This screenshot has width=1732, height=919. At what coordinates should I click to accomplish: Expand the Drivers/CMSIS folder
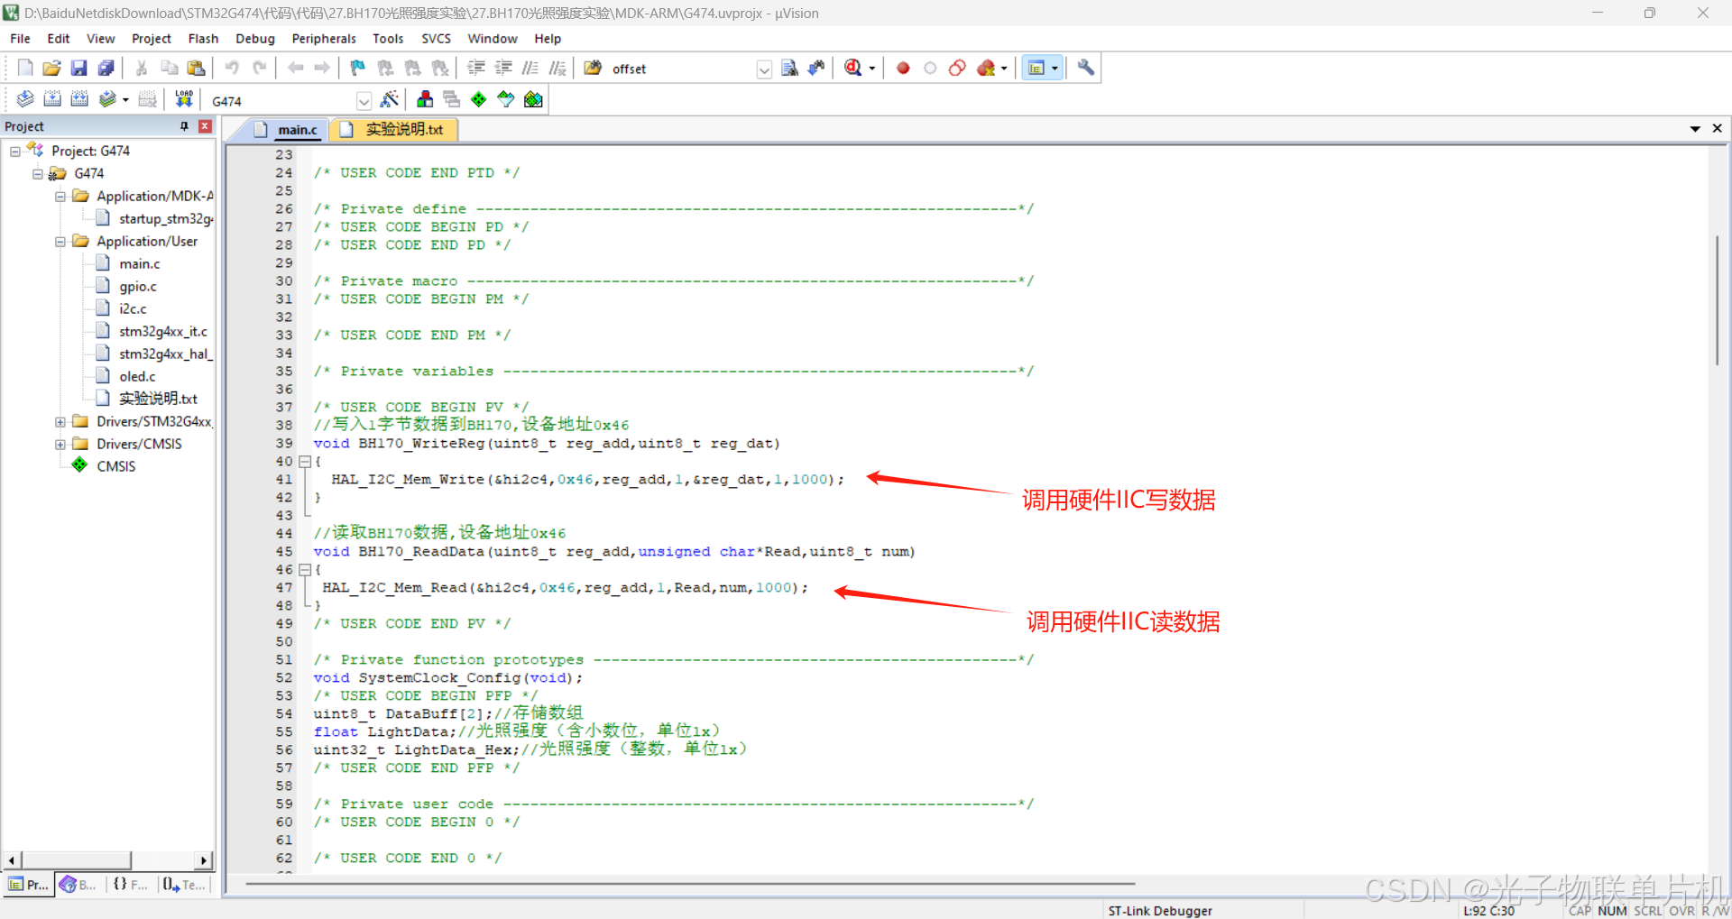click(60, 445)
